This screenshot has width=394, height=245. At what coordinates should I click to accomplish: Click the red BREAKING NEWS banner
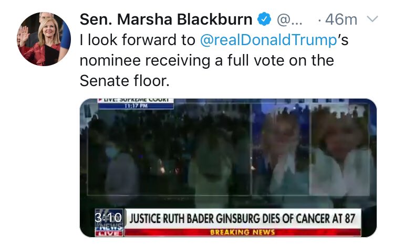[243, 232]
